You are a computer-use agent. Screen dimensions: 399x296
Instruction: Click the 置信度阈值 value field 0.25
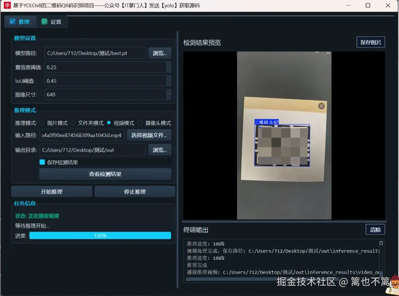coord(105,67)
